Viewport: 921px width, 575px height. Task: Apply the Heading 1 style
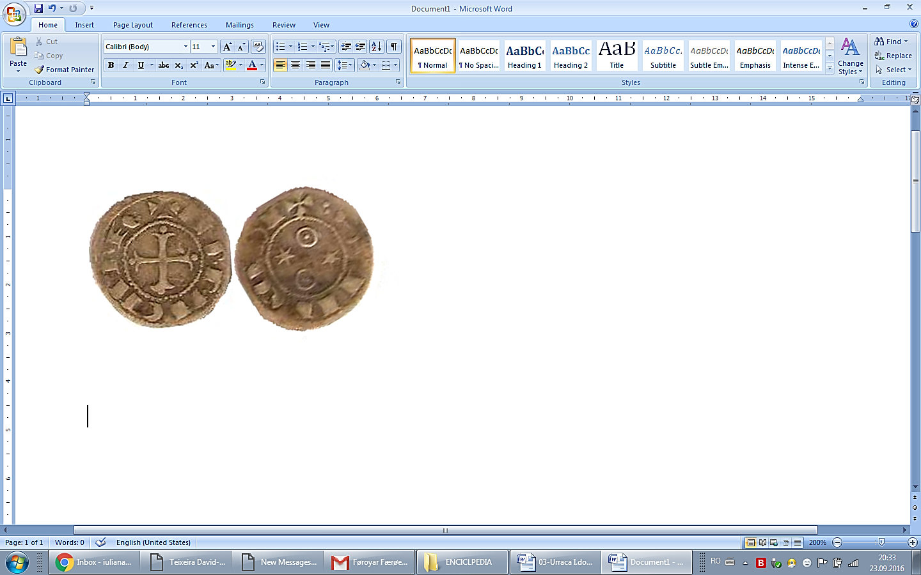524,56
